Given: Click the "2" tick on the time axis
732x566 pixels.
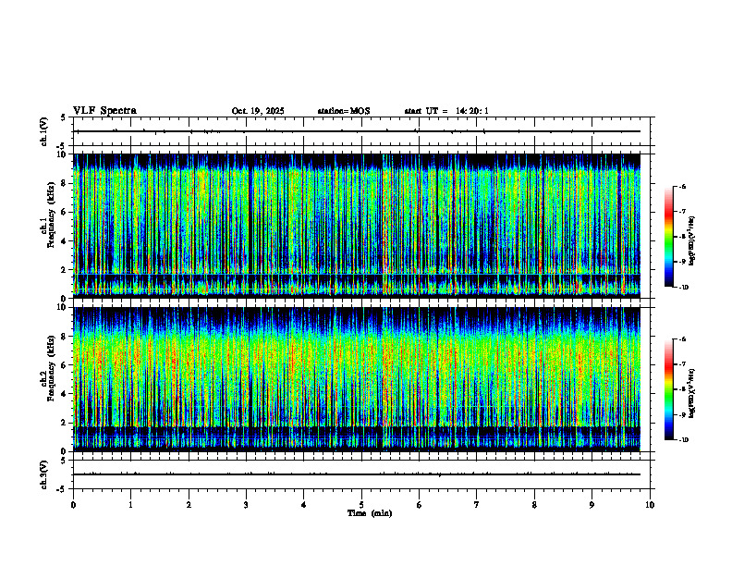Looking at the screenshot, I should click(189, 505).
